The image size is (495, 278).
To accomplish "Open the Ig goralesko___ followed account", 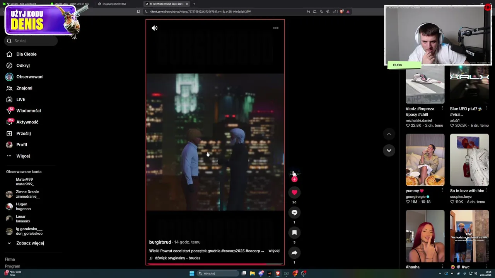I will [24, 231].
